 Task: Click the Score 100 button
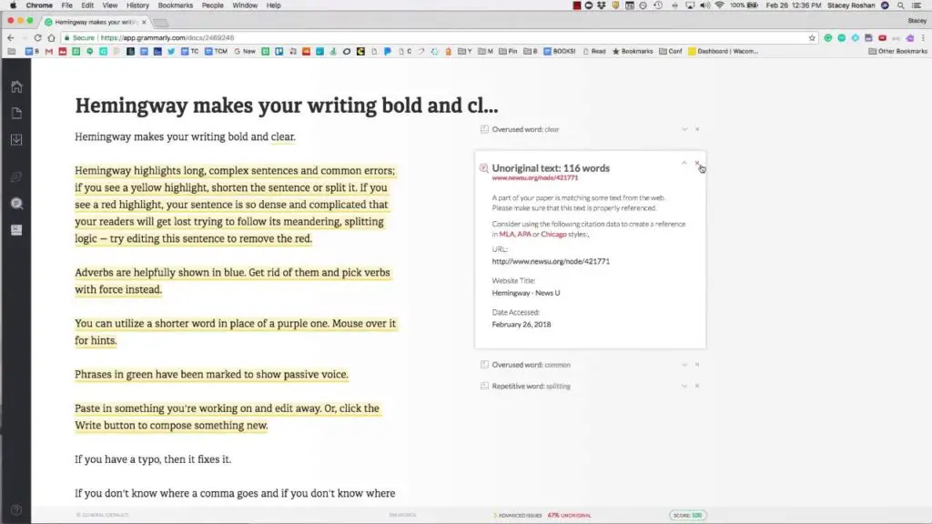tap(688, 515)
